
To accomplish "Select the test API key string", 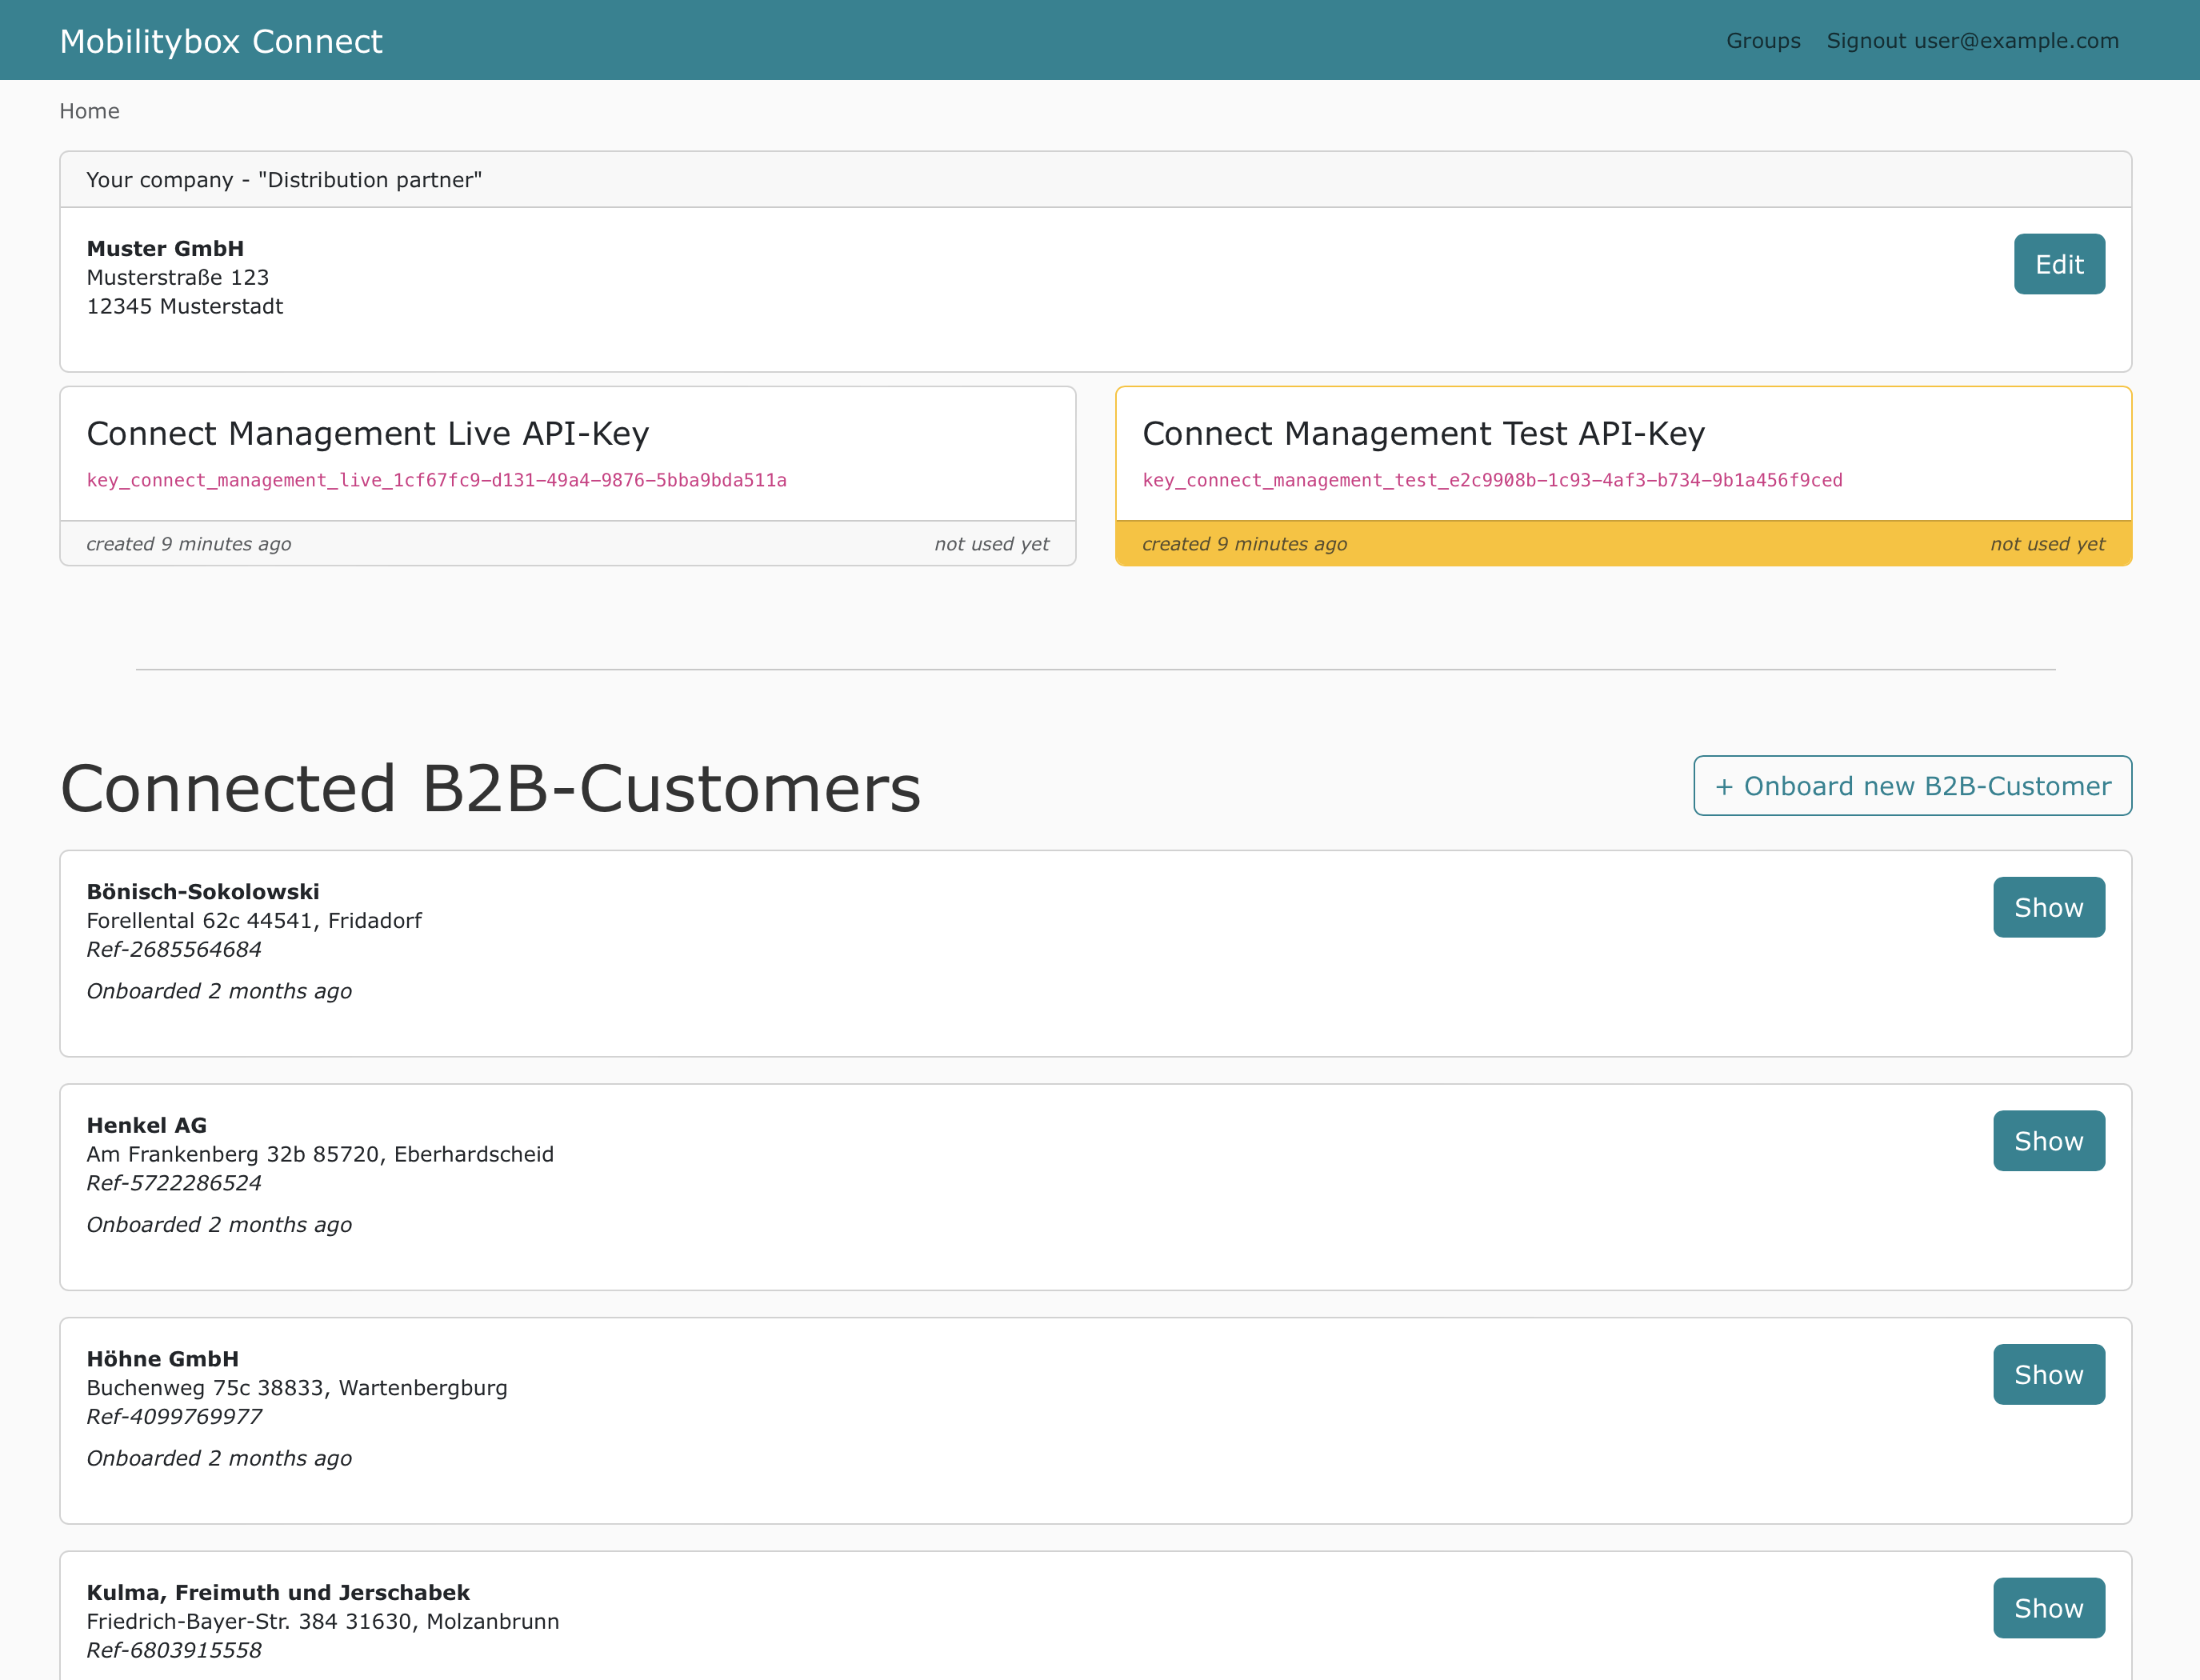I will coord(1492,480).
